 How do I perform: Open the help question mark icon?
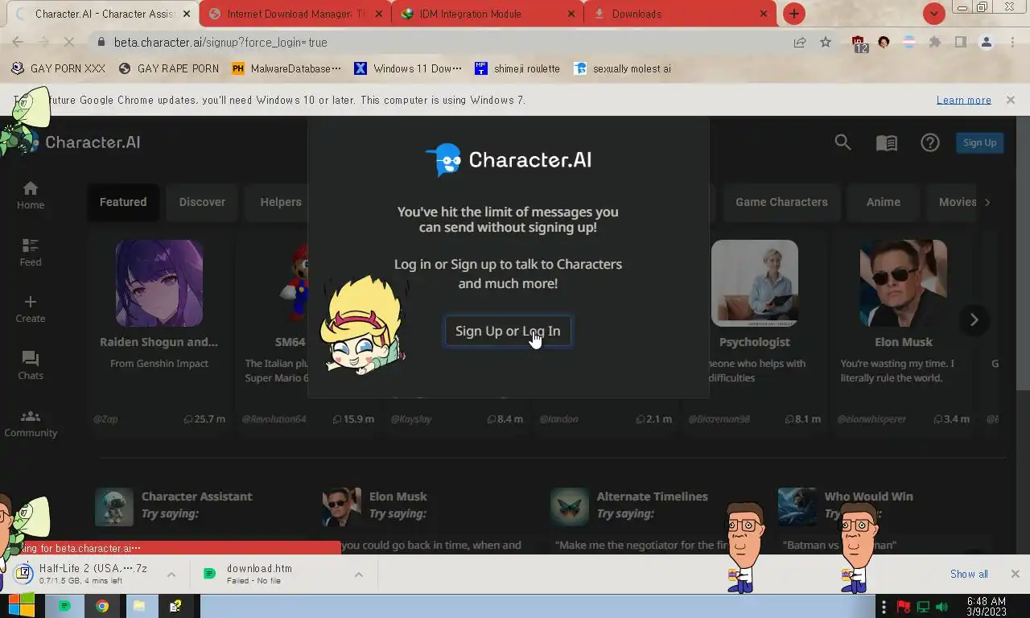(930, 142)
